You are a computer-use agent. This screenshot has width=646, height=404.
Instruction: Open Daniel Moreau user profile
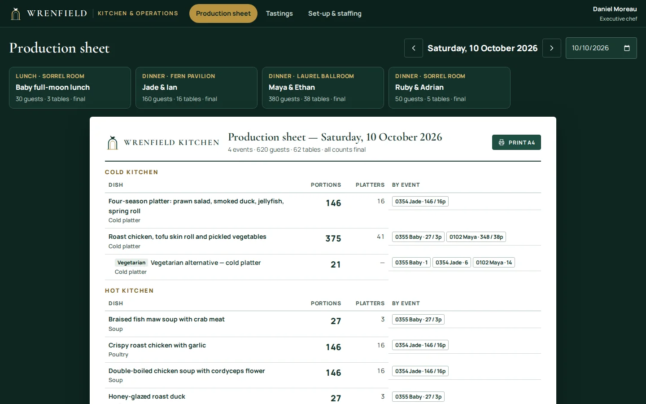[x=615, y=13]
